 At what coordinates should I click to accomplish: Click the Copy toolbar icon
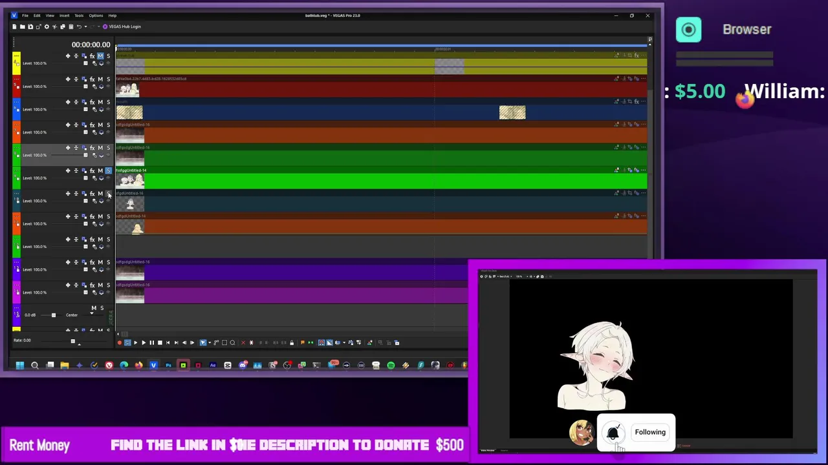[x=63, y=26]
